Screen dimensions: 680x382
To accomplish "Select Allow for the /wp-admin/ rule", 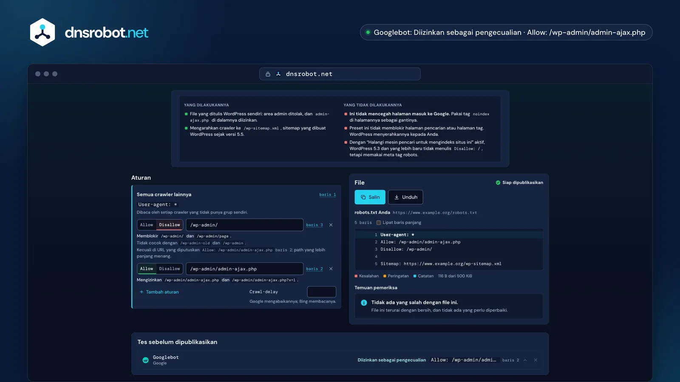I will pos(147,225).
